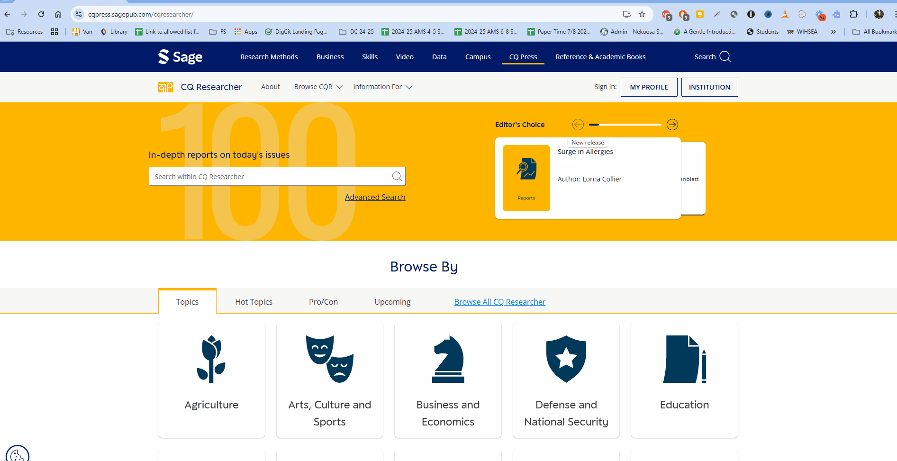Show next Editor's Choice item

[672, 125]
